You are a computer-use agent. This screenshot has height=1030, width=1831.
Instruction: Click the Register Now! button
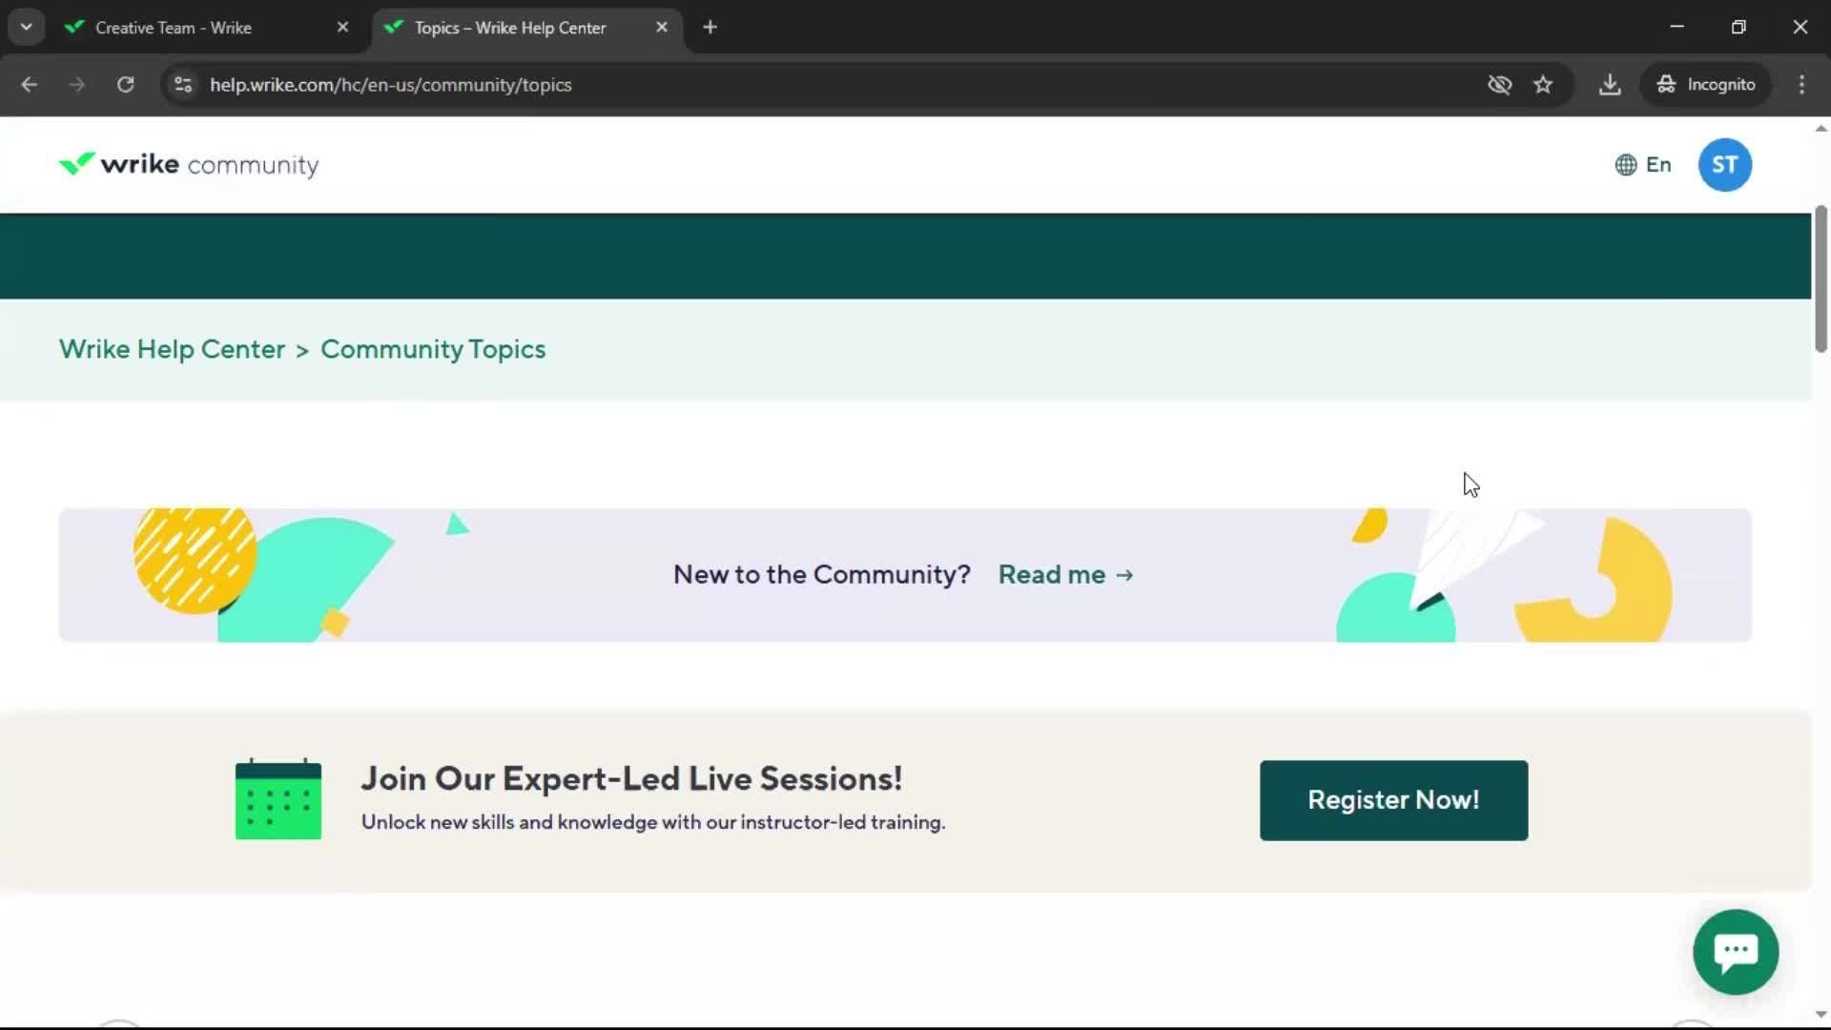pyautogui.click(x=1393, y=800)
